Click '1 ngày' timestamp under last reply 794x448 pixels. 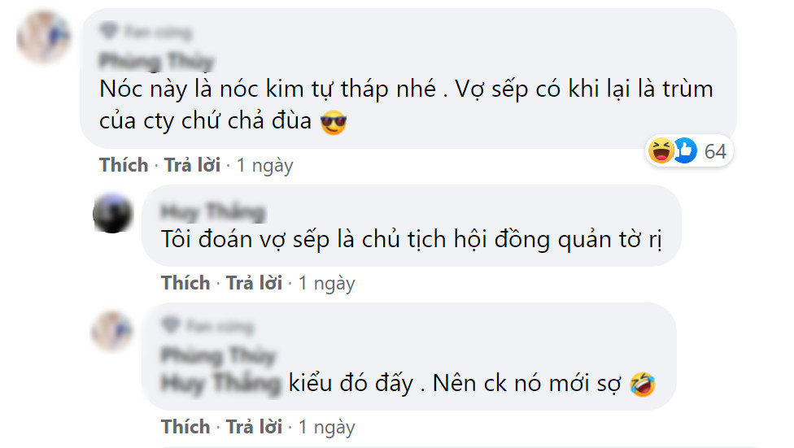[326, 427]
